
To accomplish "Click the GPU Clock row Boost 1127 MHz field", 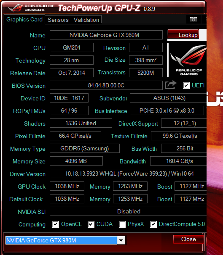I will pyautogui.click(x=191, y=186).
